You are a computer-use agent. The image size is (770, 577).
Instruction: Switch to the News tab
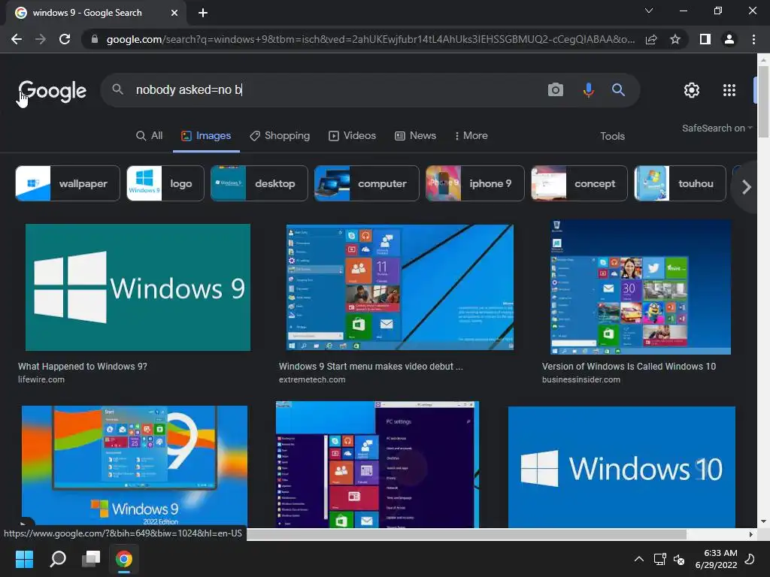(x=415, y=136)
